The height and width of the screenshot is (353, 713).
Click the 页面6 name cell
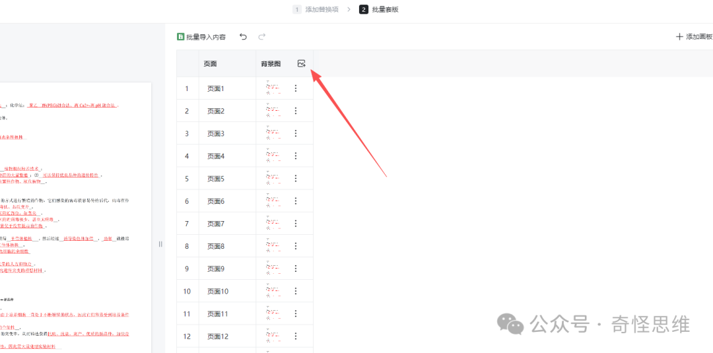click(227, 201)
